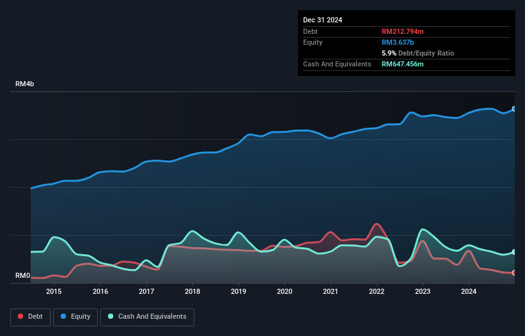Click the 2016 x-axis label

(x=100, y=291)
